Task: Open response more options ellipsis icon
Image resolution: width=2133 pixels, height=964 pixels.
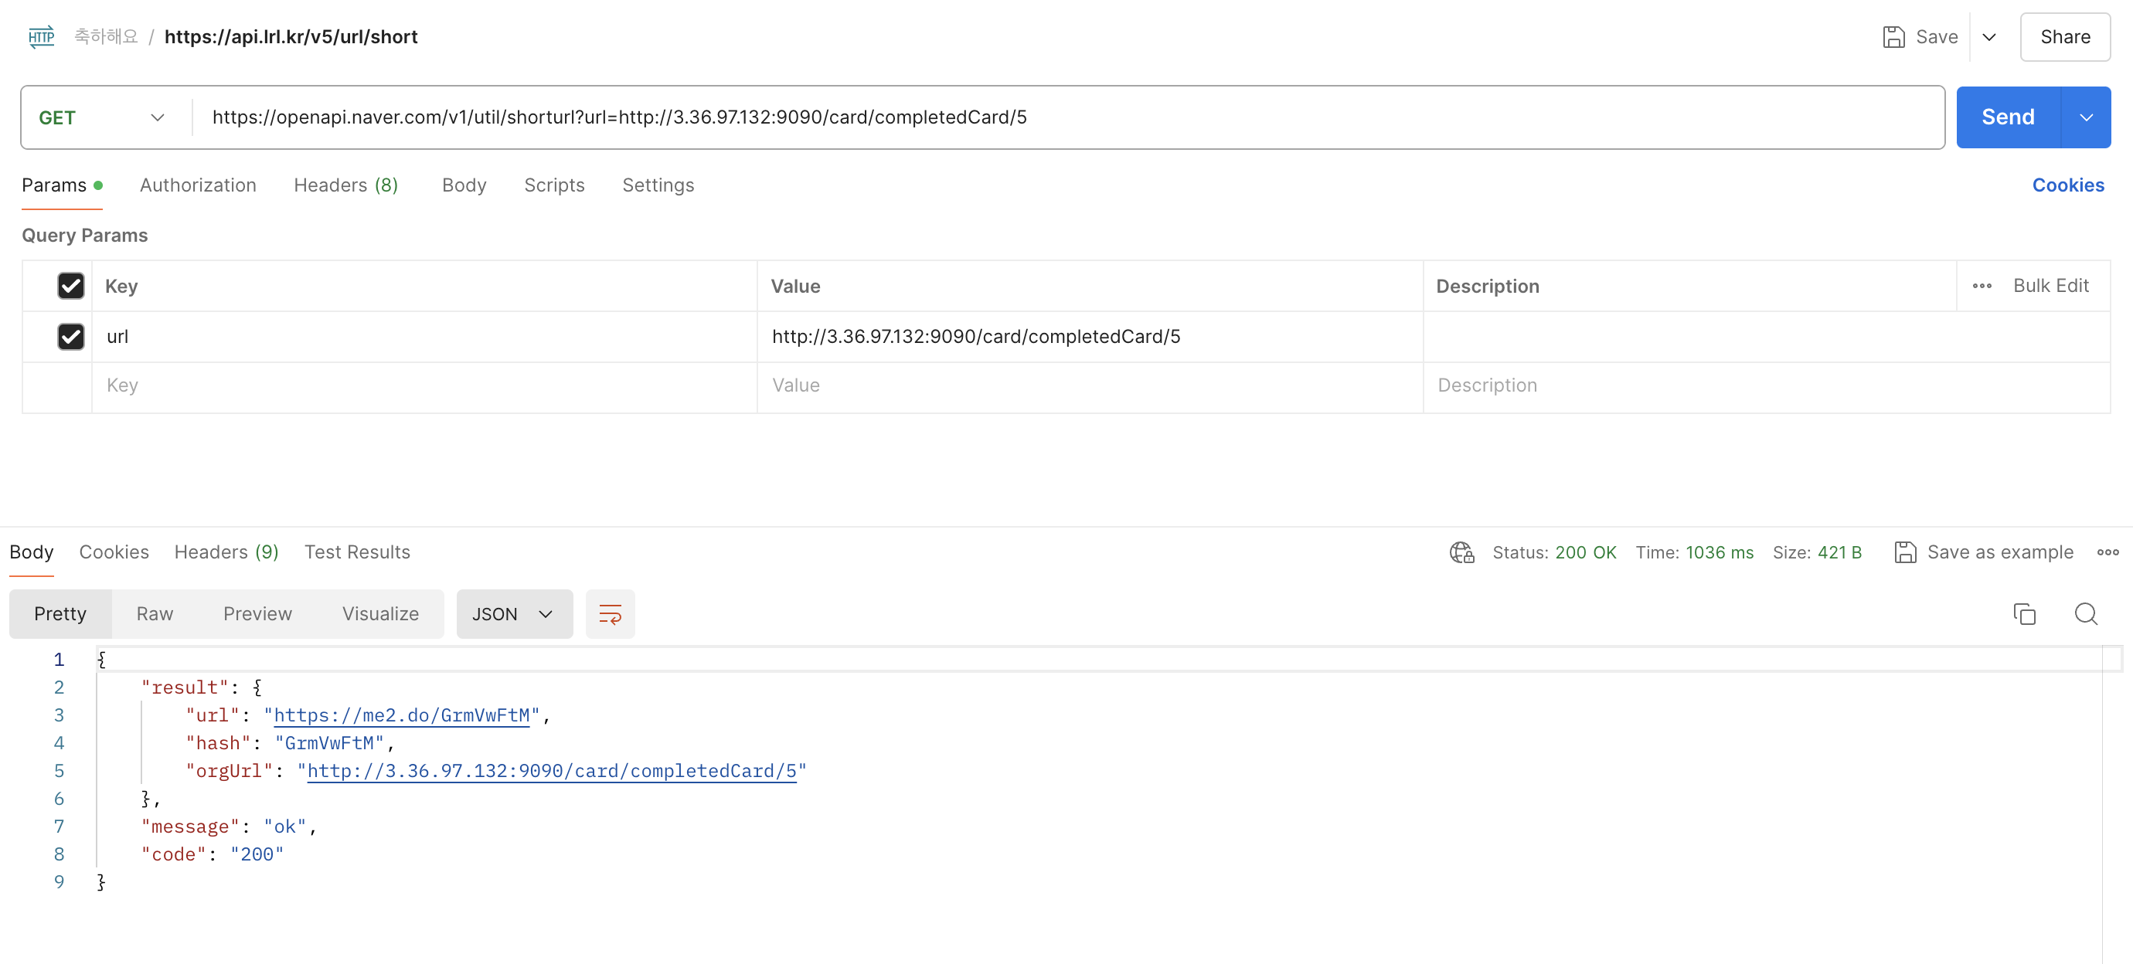Action: click(2107, 552)
